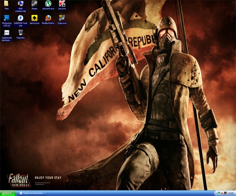Image resolution: width=236 pixels, height=196 pixels.
Task: Open the utorrent.exe desktop shortcut
Action: point(48,5)
